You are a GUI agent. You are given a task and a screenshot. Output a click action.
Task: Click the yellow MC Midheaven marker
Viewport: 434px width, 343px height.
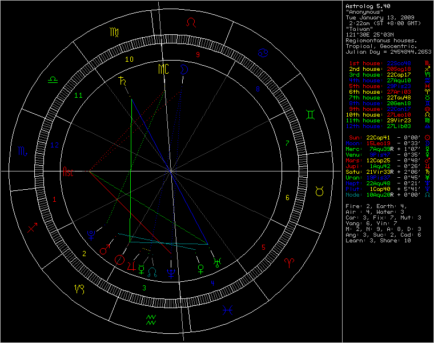click(164, 70)
